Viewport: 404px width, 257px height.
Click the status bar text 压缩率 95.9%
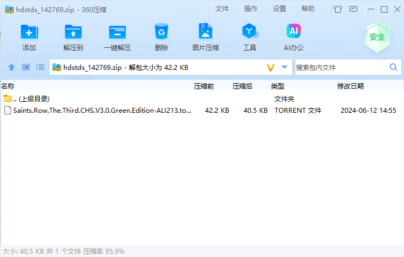pos(104,251)
